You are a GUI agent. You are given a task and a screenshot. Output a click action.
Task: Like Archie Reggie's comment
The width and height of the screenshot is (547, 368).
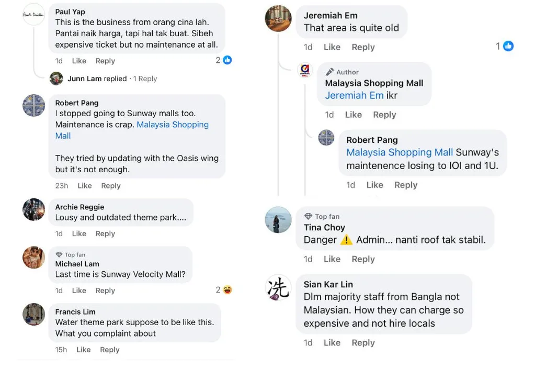[79, 233]
